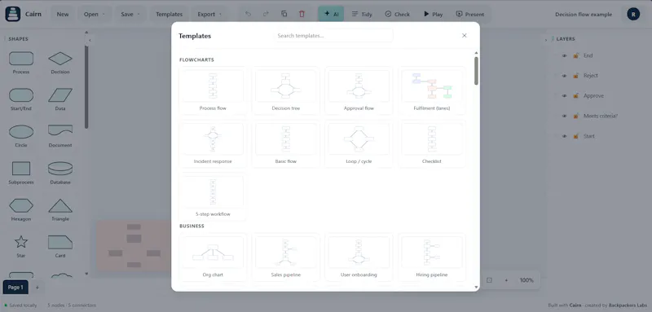
Task: Add a new page with plus
Action: pyautogui.click(x=37, y=287)
